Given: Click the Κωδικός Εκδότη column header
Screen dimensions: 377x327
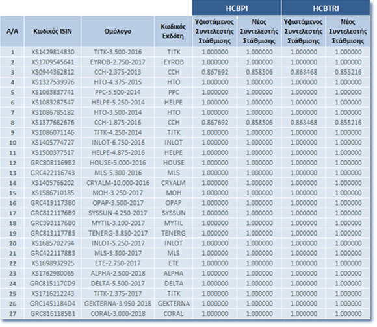Looking at the screenshot, I should point(173,31).
